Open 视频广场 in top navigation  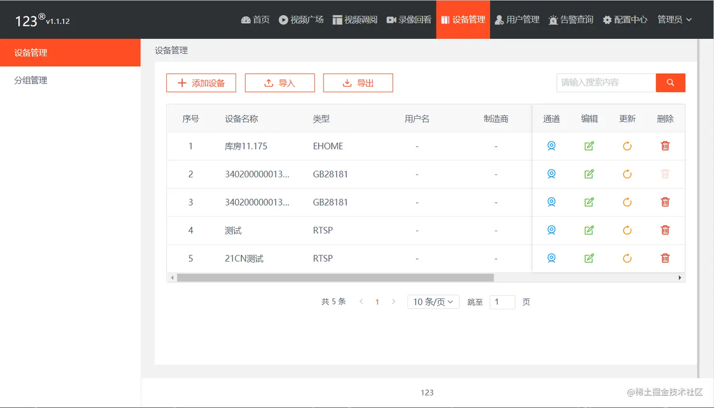pos(301,19)
